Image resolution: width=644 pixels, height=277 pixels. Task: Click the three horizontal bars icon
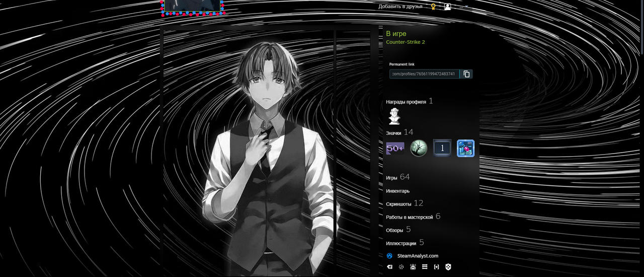pyautogui.click(x=425, y=267)
